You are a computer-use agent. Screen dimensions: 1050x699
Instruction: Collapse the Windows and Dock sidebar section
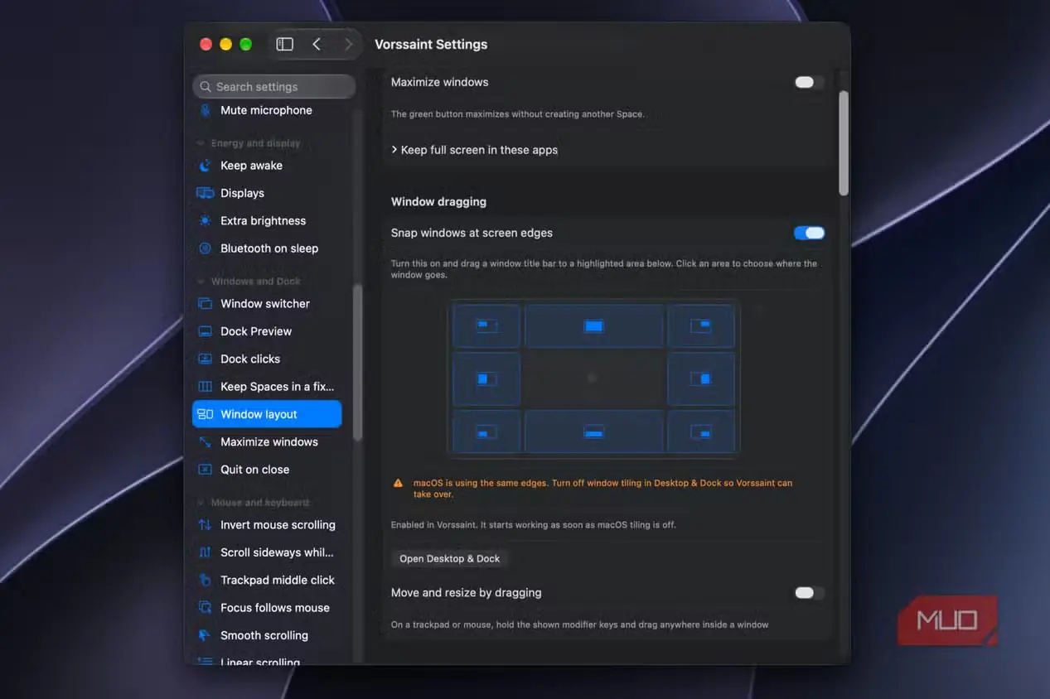point(200,282)
